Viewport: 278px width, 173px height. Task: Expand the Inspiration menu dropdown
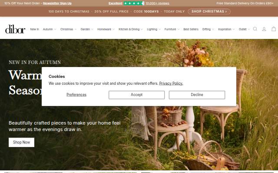coord(226,29)
